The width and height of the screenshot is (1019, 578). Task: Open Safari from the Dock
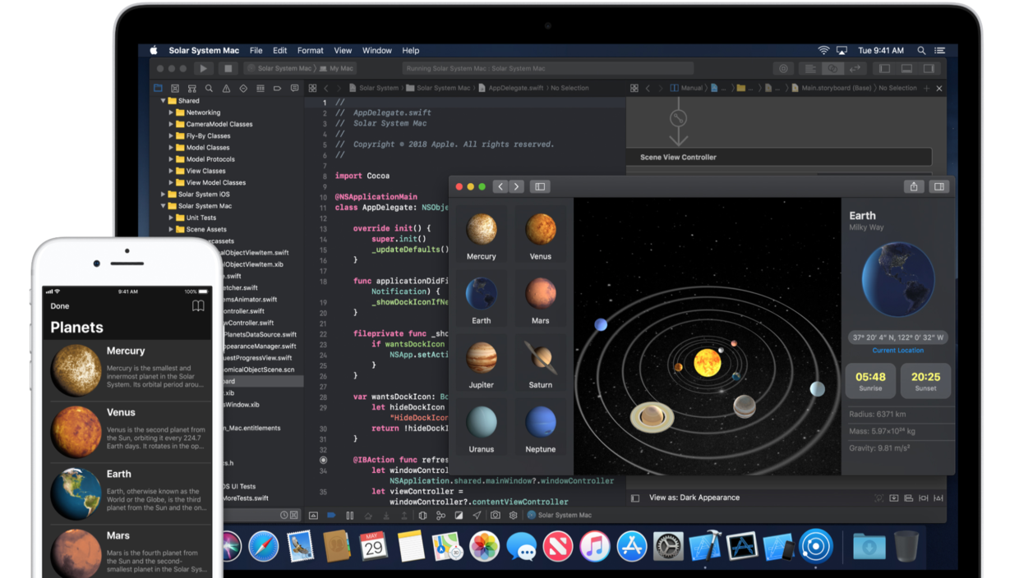263,546
